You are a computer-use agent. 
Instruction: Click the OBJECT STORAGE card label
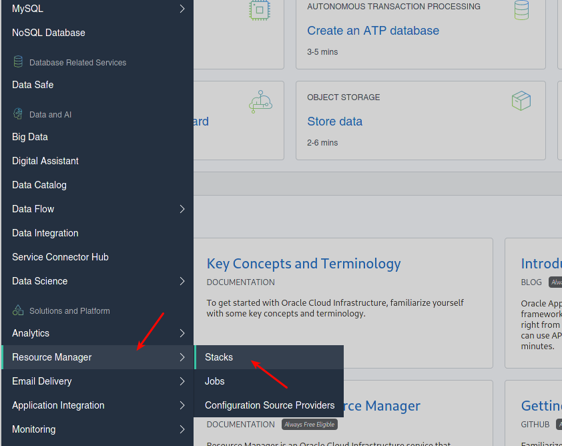343,97
